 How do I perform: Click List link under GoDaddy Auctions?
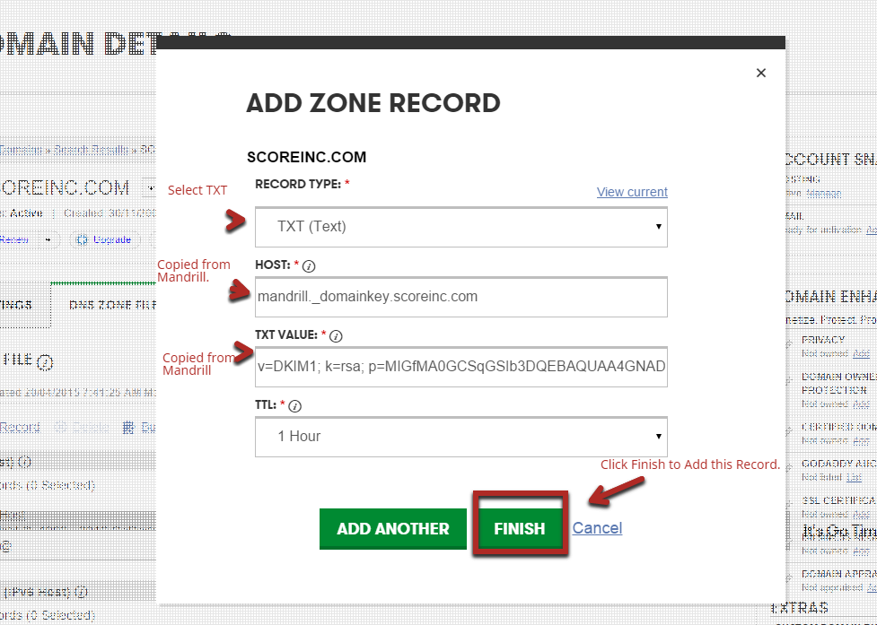point(854,477)
